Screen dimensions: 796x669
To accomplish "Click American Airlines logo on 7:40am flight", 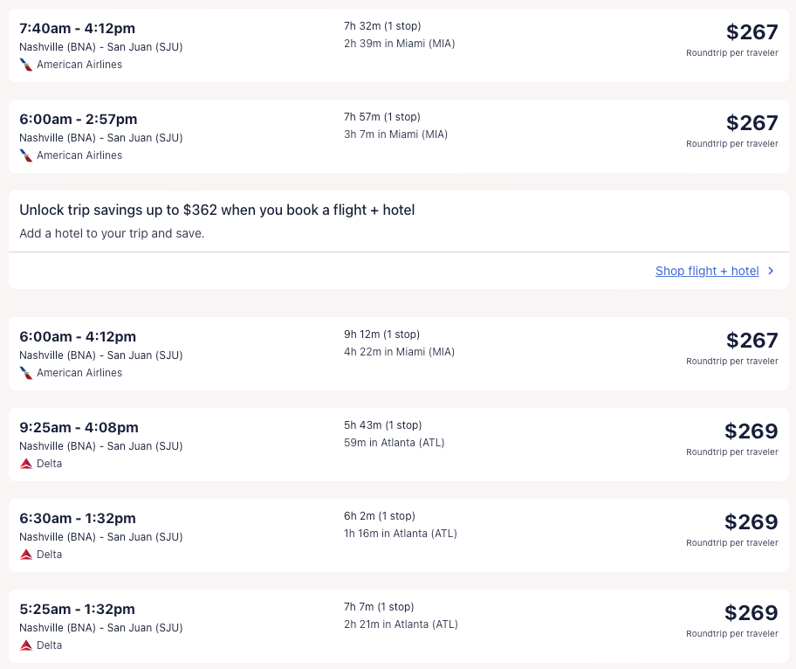I will (x=26, y=65).
